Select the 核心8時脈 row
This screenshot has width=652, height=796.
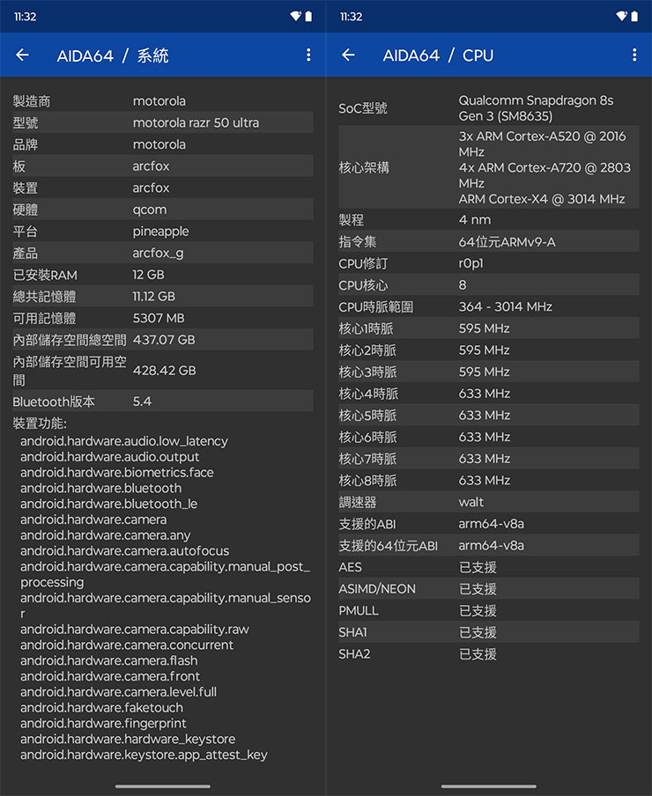click(x=488, y=480)
